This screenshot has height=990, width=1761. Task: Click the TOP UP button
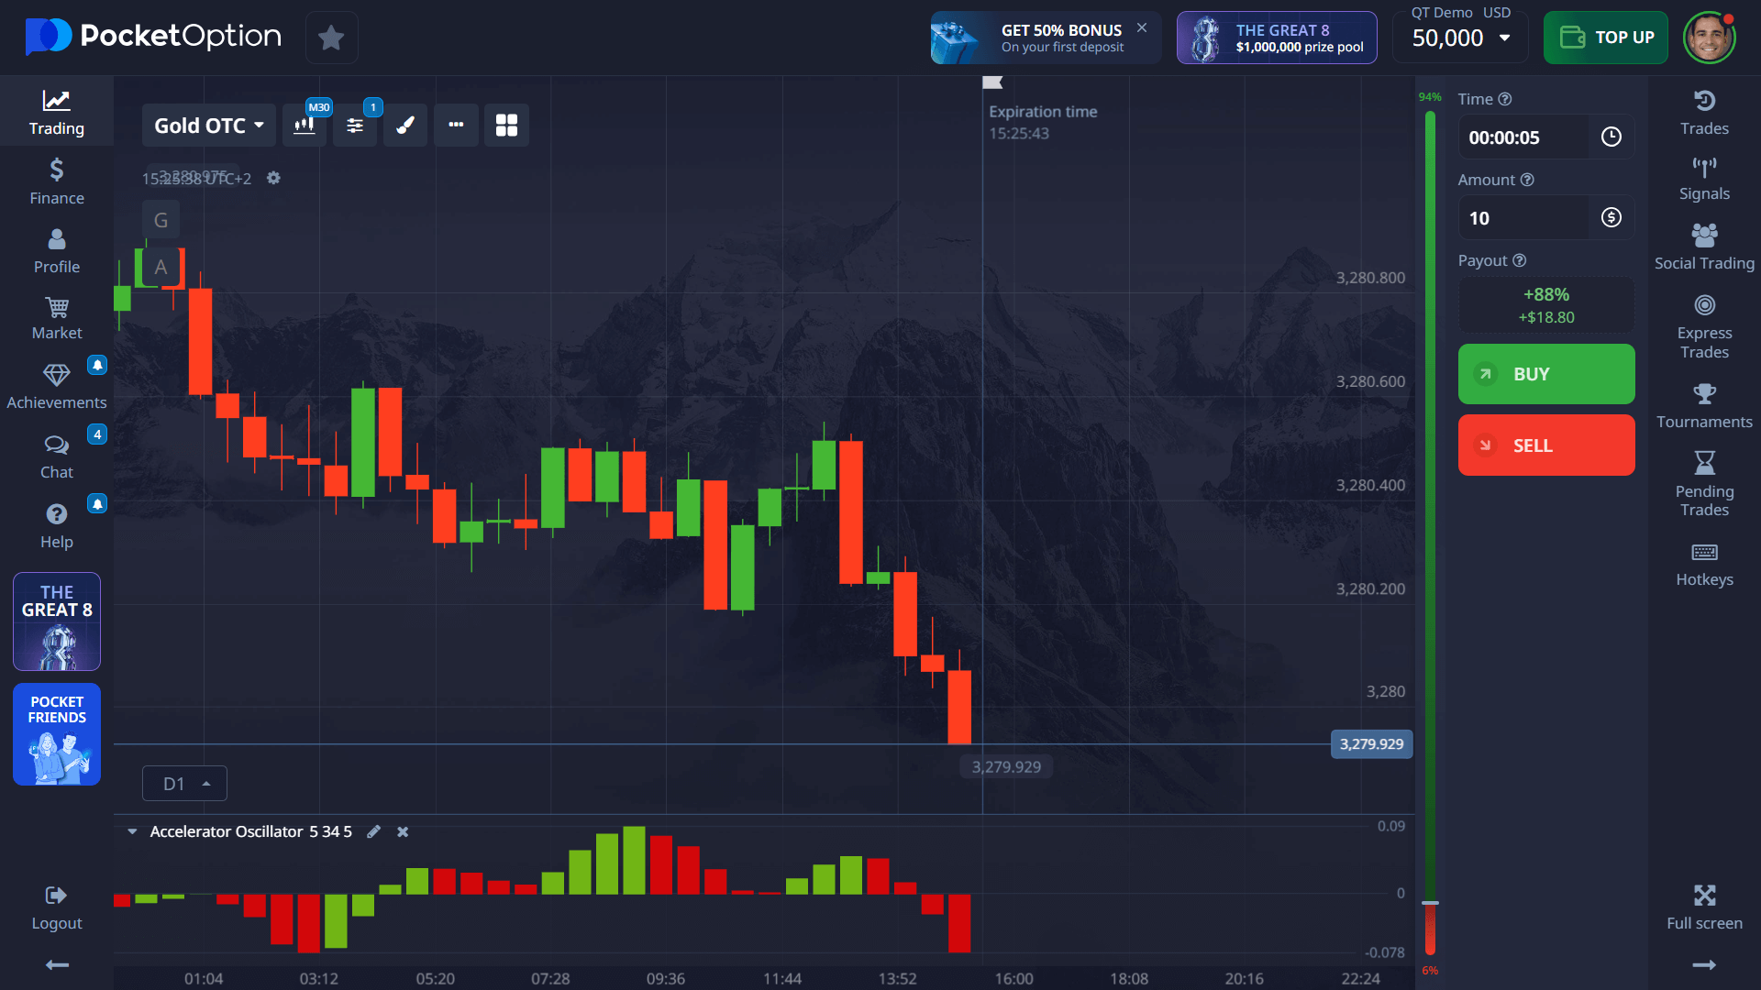[x=1605, y=38]
